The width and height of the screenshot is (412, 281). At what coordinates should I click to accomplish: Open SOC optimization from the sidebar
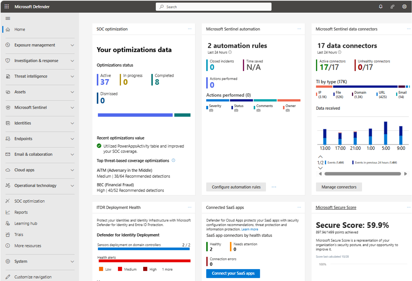[30, 201]
